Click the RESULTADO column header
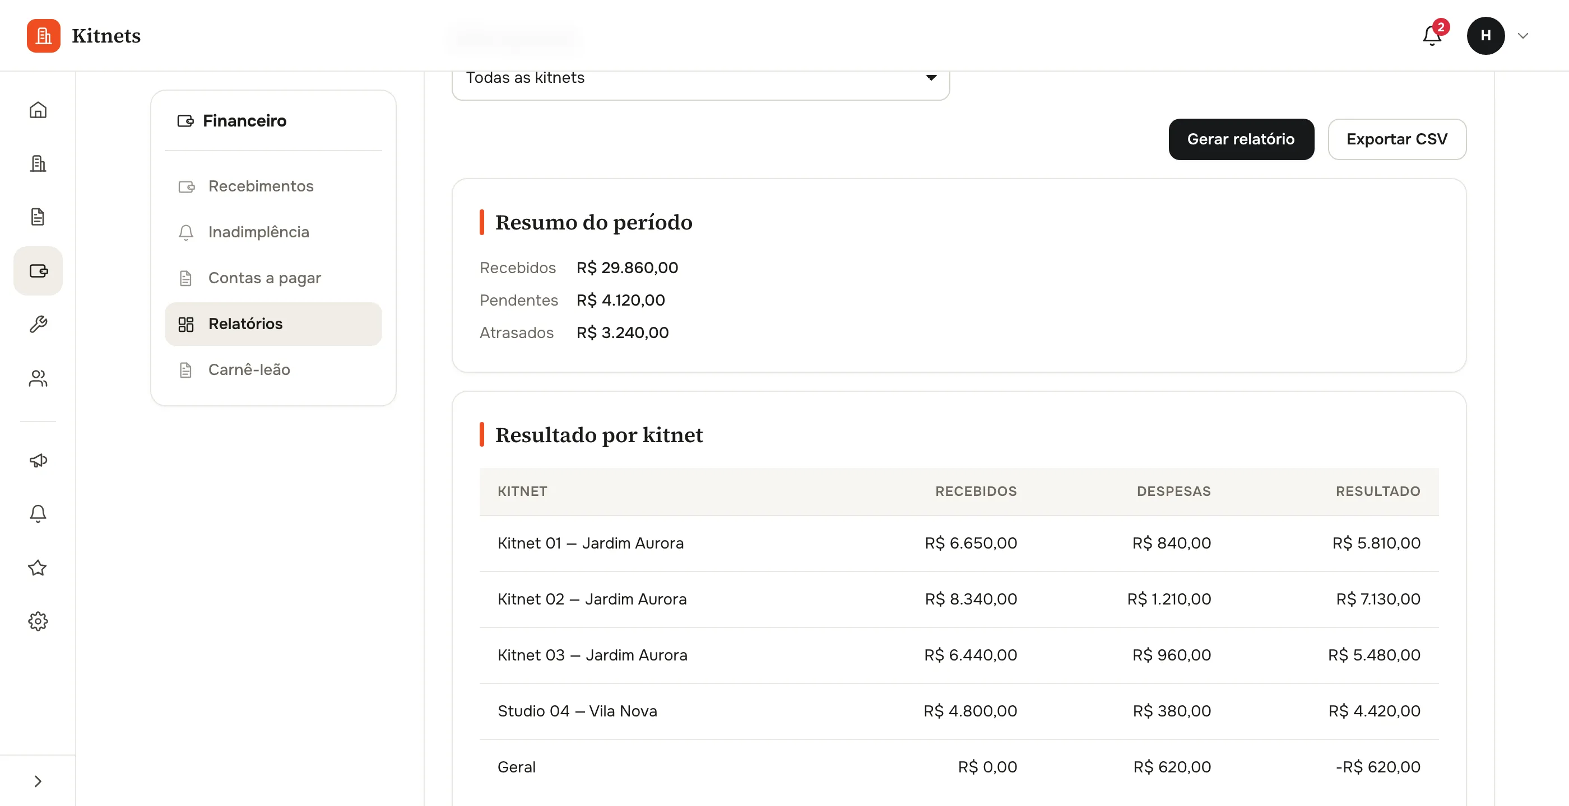 [x=1377, y=491]
